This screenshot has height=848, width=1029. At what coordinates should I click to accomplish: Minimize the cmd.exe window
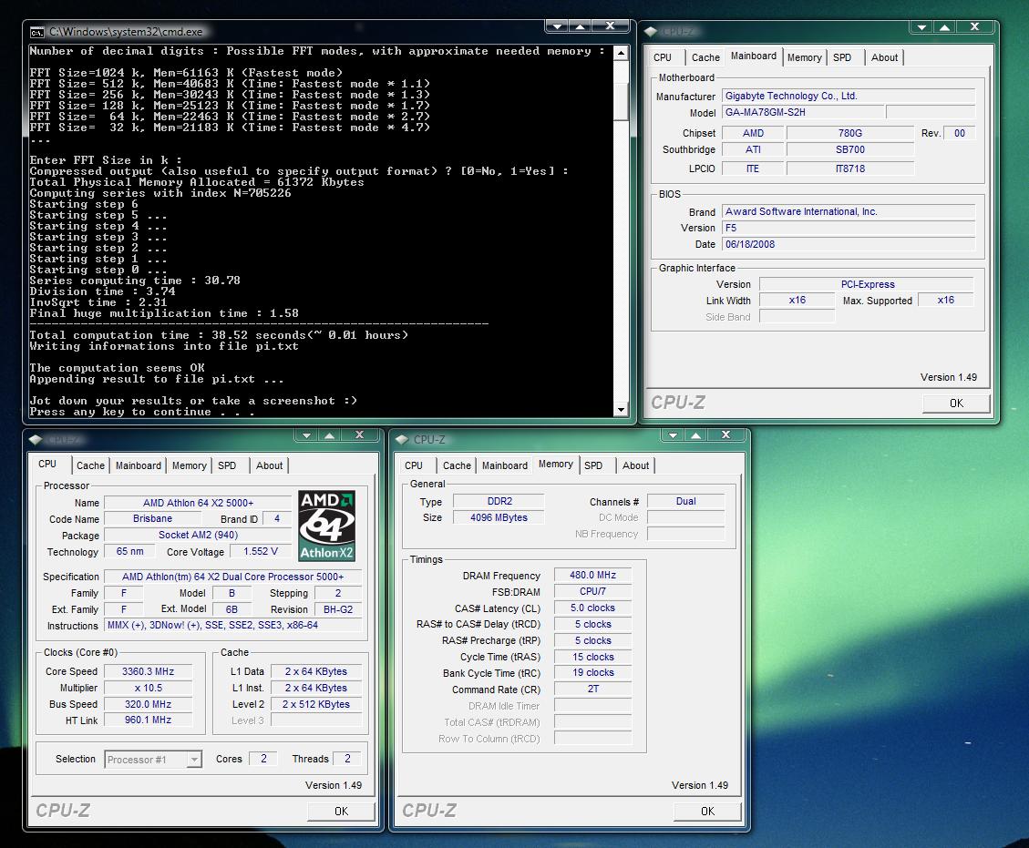(x=557, y=26)
